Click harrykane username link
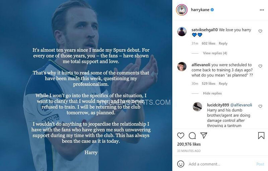The image size is (268, 171). [200, 10]
